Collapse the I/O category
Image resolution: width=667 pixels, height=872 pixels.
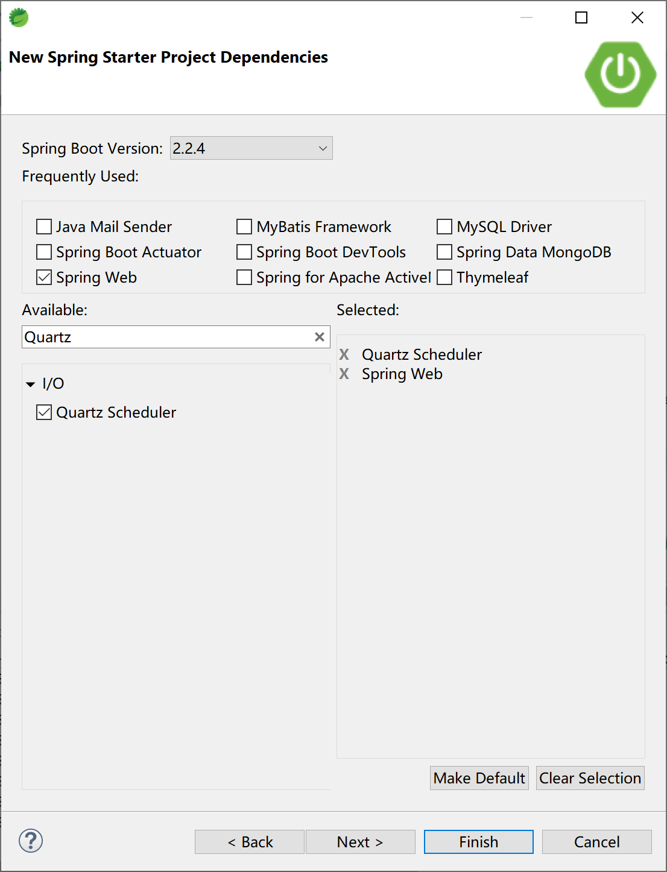click(31, 384)
